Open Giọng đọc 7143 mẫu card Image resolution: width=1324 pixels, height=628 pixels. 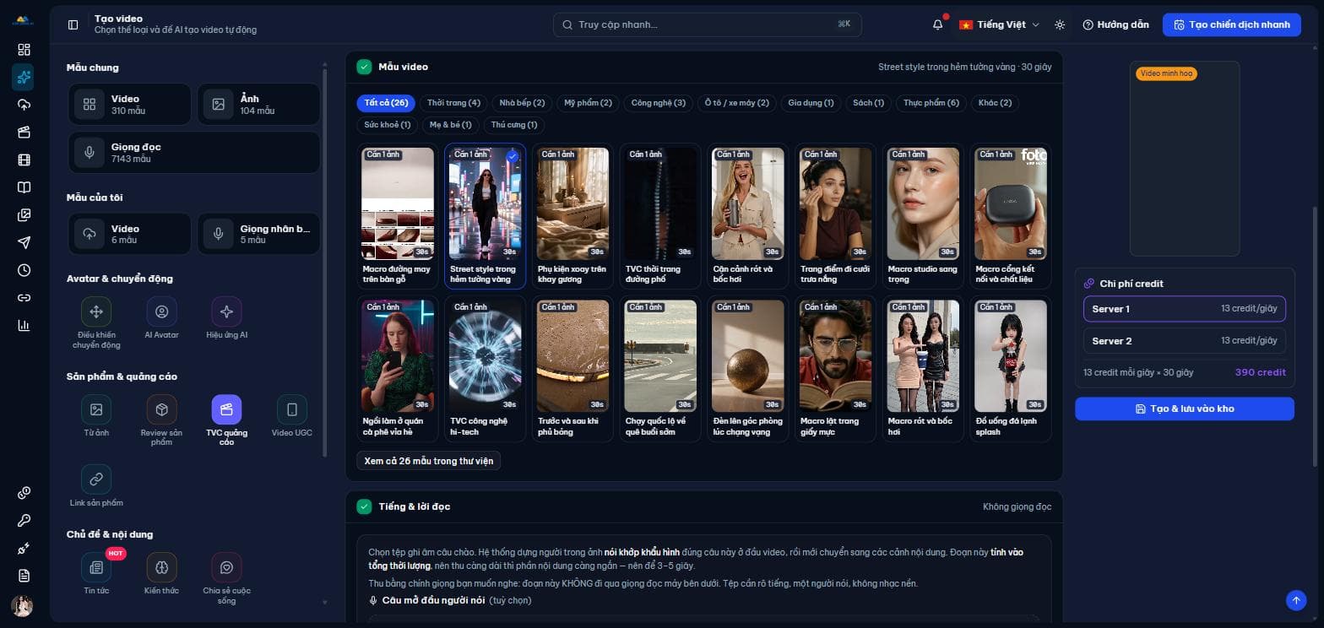coord(193,153)
